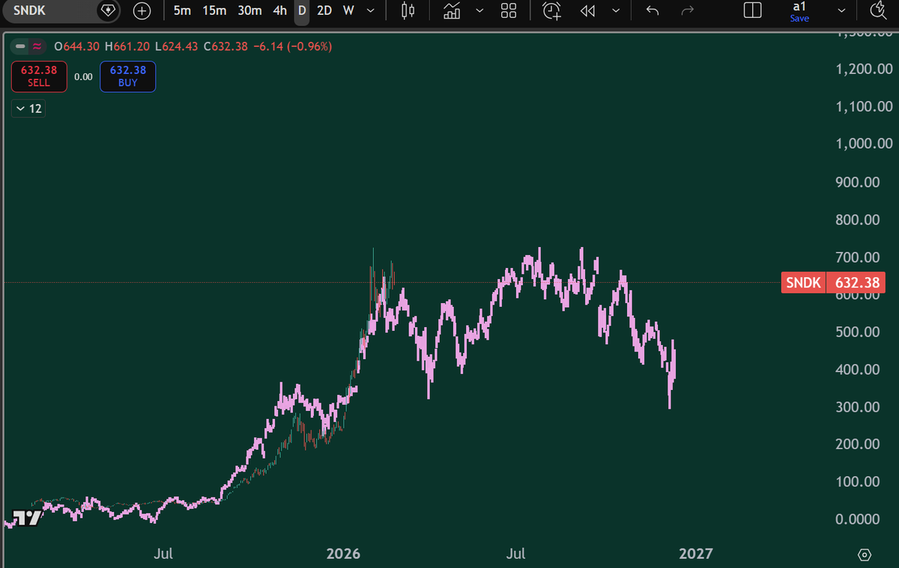
Task: Switch to the 30m timeframe
Action: tap(249, 10)
